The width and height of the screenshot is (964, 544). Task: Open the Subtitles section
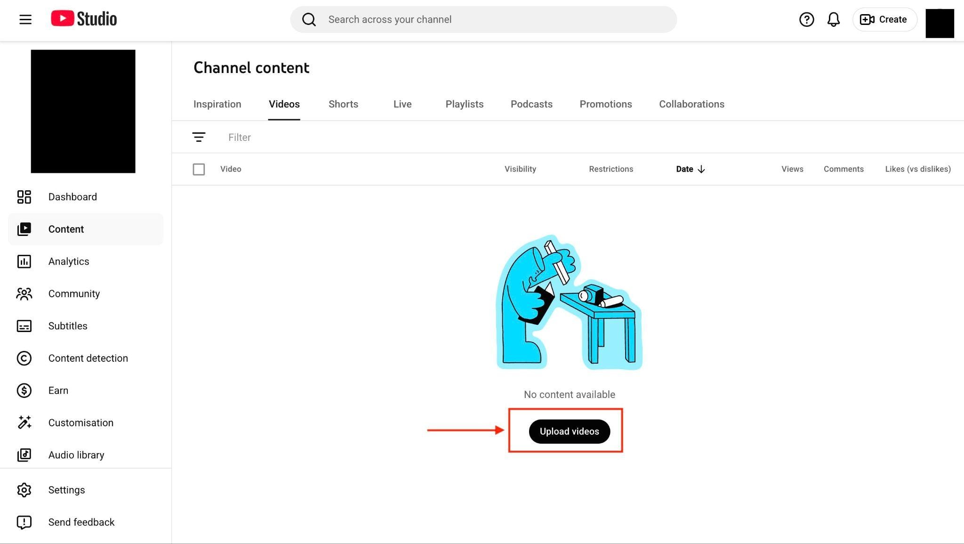point(68,325)
